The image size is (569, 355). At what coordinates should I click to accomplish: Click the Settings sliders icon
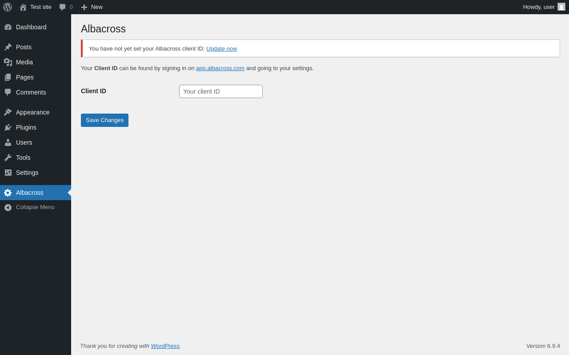pos(8,173)
